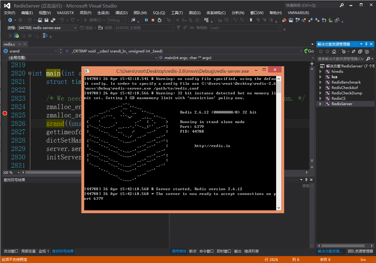Expand the hiredis project node

coord(320,72)
